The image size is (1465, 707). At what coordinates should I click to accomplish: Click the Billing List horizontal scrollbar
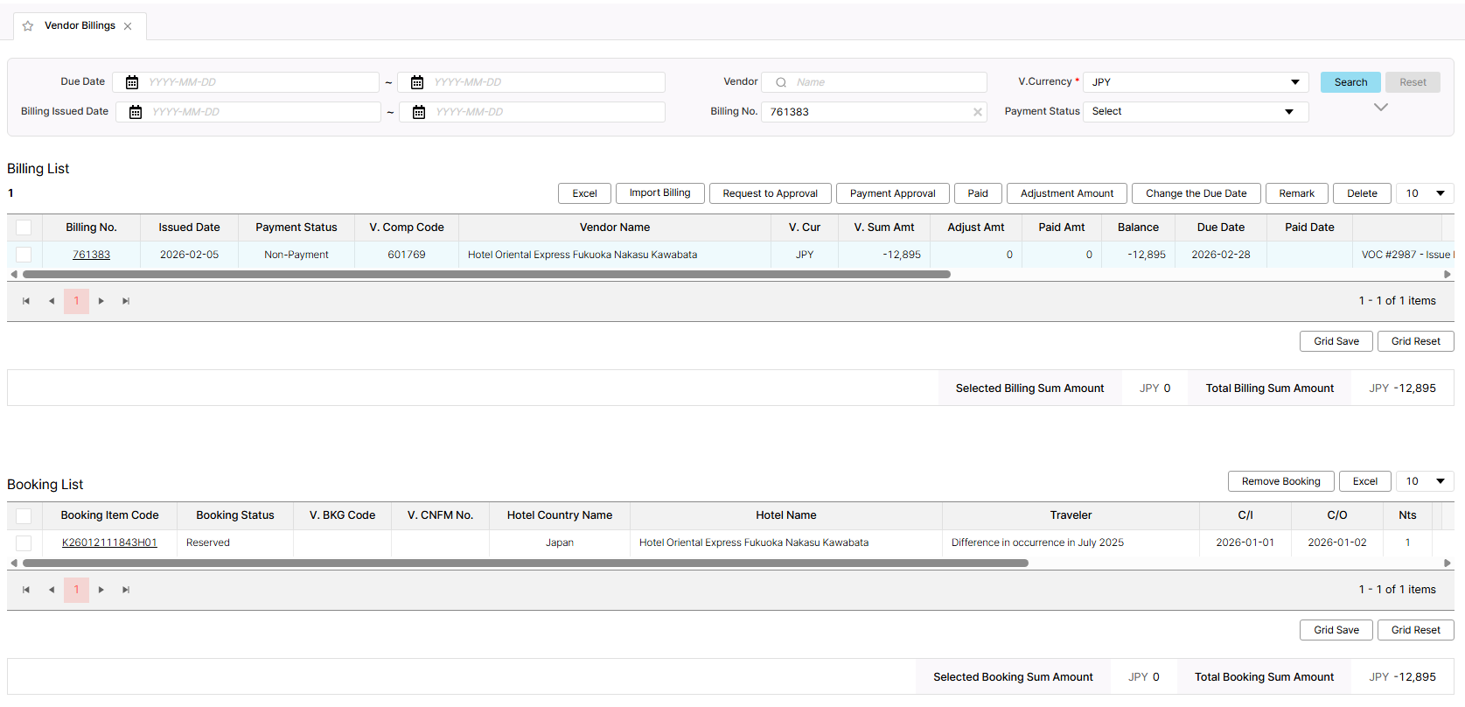pyautogui.click(x=486, y=275)
